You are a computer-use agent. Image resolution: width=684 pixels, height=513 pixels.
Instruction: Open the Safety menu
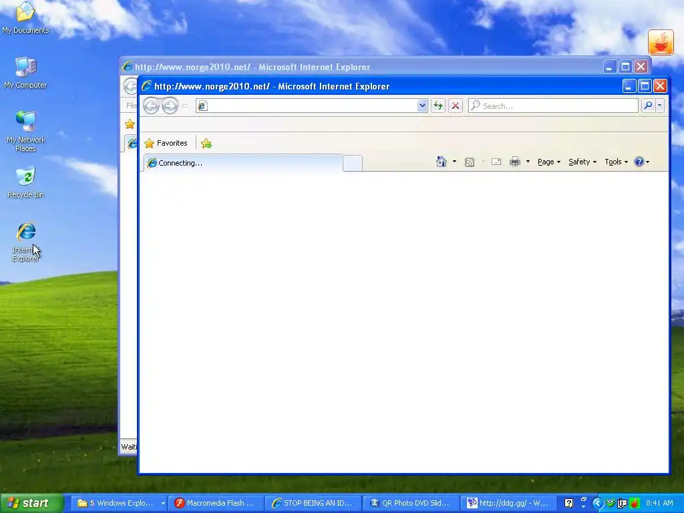tap(582, 162)
